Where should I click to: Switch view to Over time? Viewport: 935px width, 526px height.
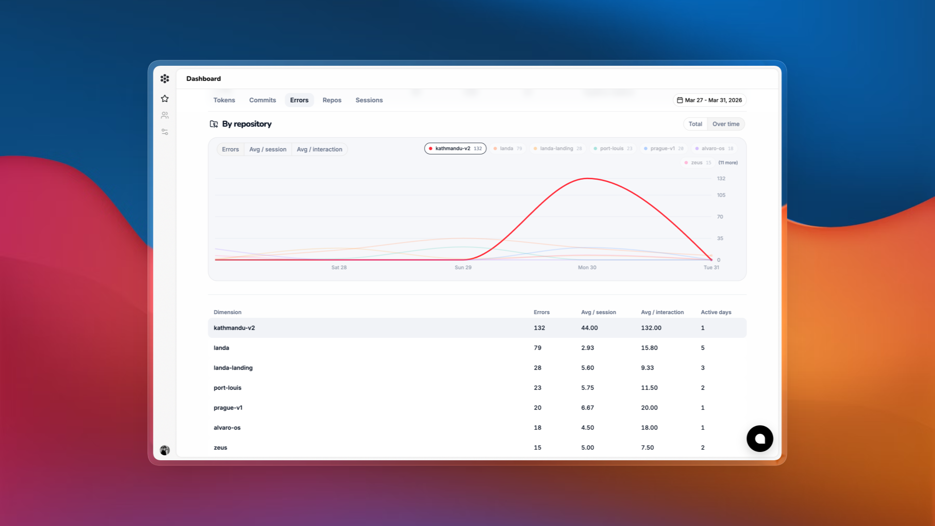pos(726,124)
